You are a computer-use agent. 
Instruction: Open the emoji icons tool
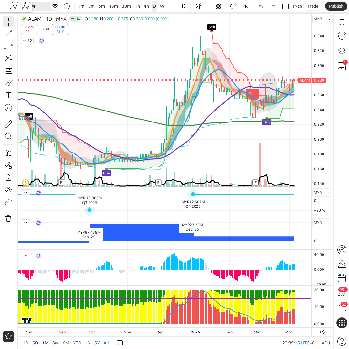[x=8, y=108]
